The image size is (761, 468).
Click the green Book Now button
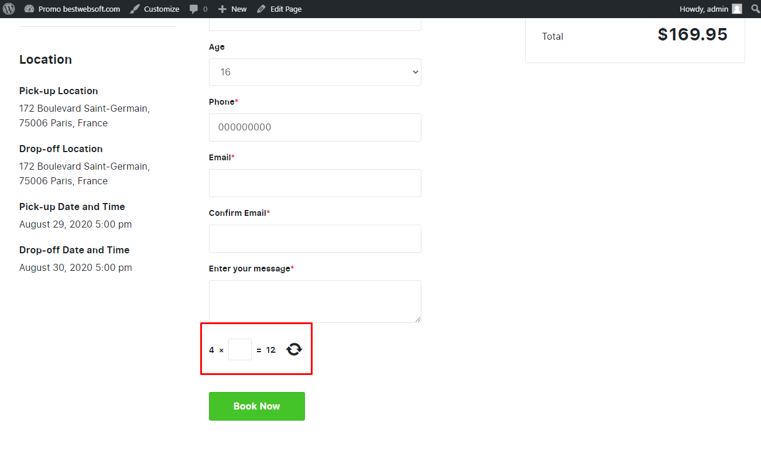257,406
